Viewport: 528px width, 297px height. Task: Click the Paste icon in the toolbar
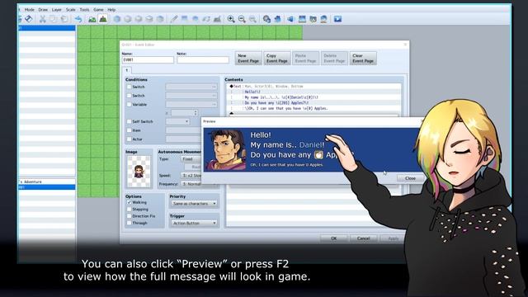[x=64, y=19]
